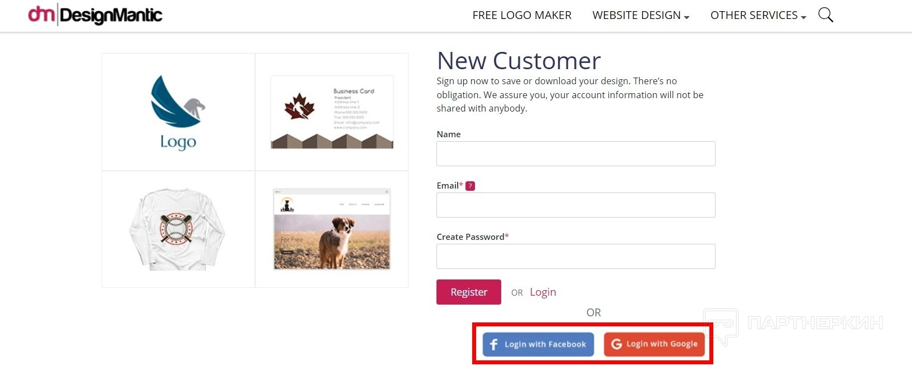Click the Name input field

[x=575, y=153]
